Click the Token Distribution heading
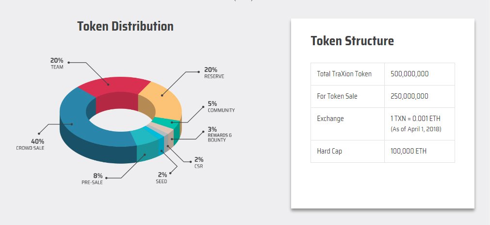This screenshot has height=225, width=490. coord(125,26)
